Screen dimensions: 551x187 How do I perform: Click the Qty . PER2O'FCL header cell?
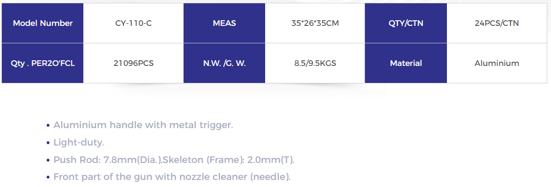(x=42, y=63)
